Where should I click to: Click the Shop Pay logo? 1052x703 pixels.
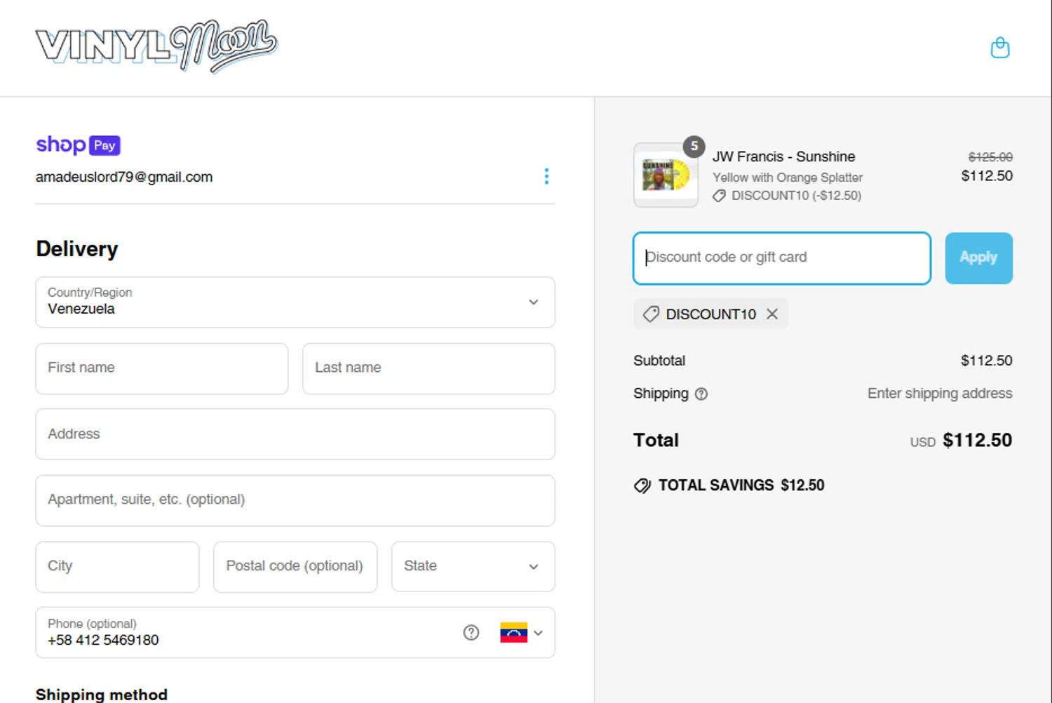click(x=78, y=145)
